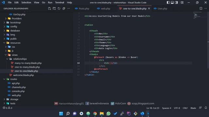Open errors and warnings status item
Viewport: 209px width, 117px height.
8,108
